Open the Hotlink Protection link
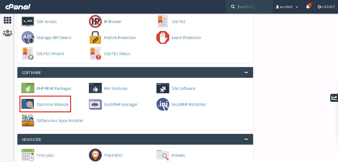 point(120,38)
